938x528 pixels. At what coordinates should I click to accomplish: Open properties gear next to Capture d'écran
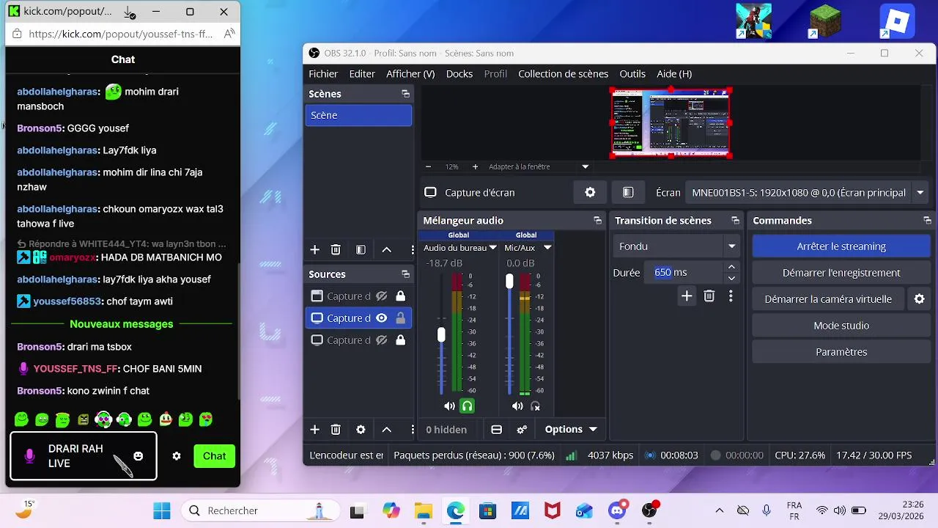[x=590, y=192]
